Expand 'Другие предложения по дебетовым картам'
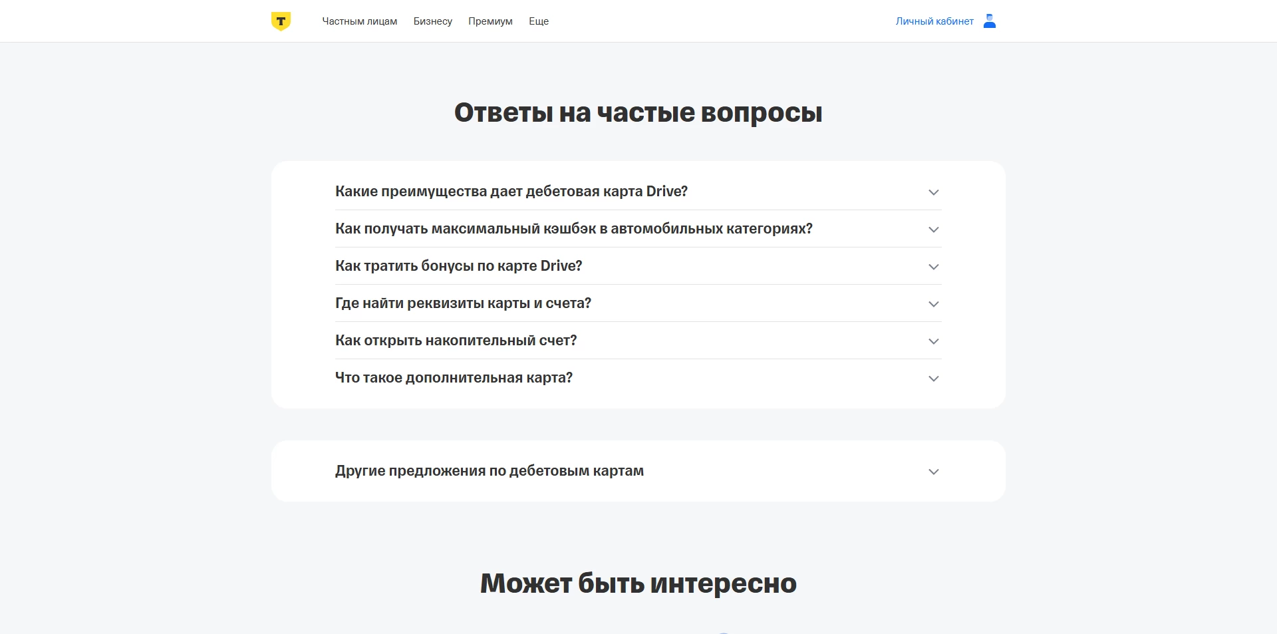 [x=489, y=470]
